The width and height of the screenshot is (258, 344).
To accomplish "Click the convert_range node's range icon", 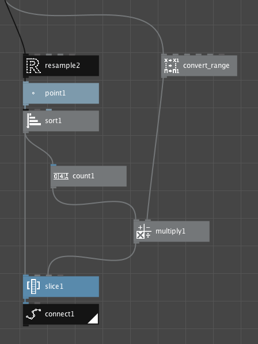I will (172, 66).
